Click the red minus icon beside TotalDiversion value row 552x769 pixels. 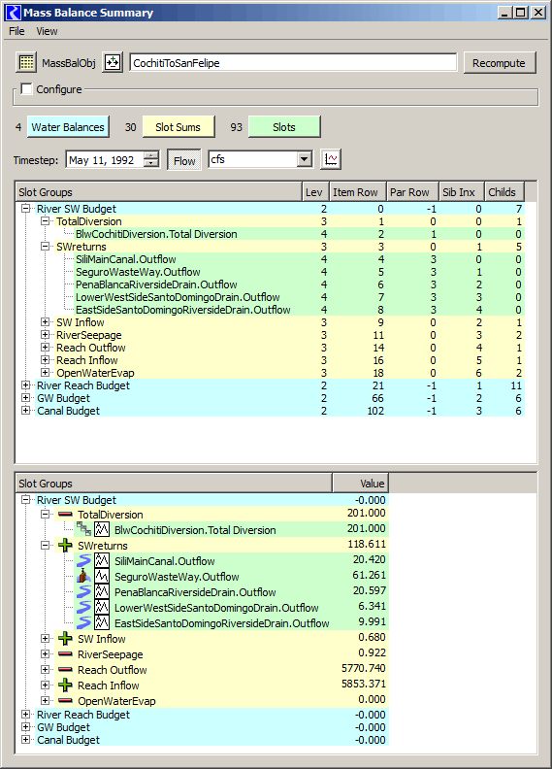coord(65,514)
